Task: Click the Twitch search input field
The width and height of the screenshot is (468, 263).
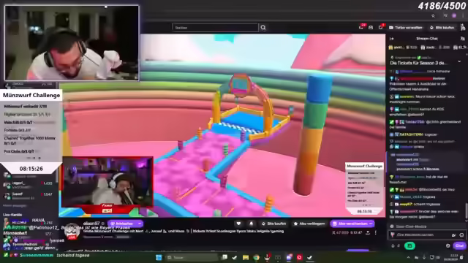Action: (215, 28)
